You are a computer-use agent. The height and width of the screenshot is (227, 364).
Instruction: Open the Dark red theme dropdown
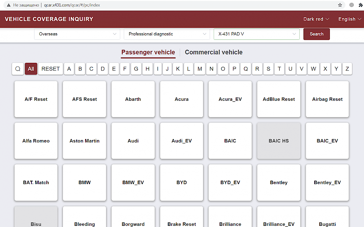click(x=316, y=19)
